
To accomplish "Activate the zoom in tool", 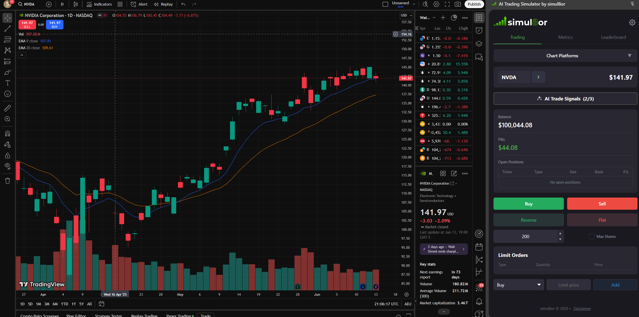I will [8, 119].
